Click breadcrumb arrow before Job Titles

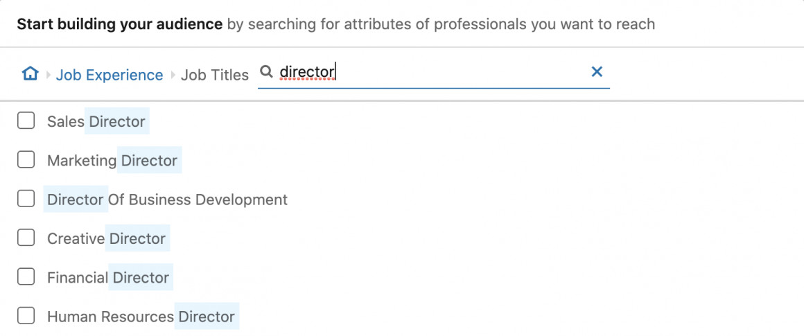tap(173, 76)
